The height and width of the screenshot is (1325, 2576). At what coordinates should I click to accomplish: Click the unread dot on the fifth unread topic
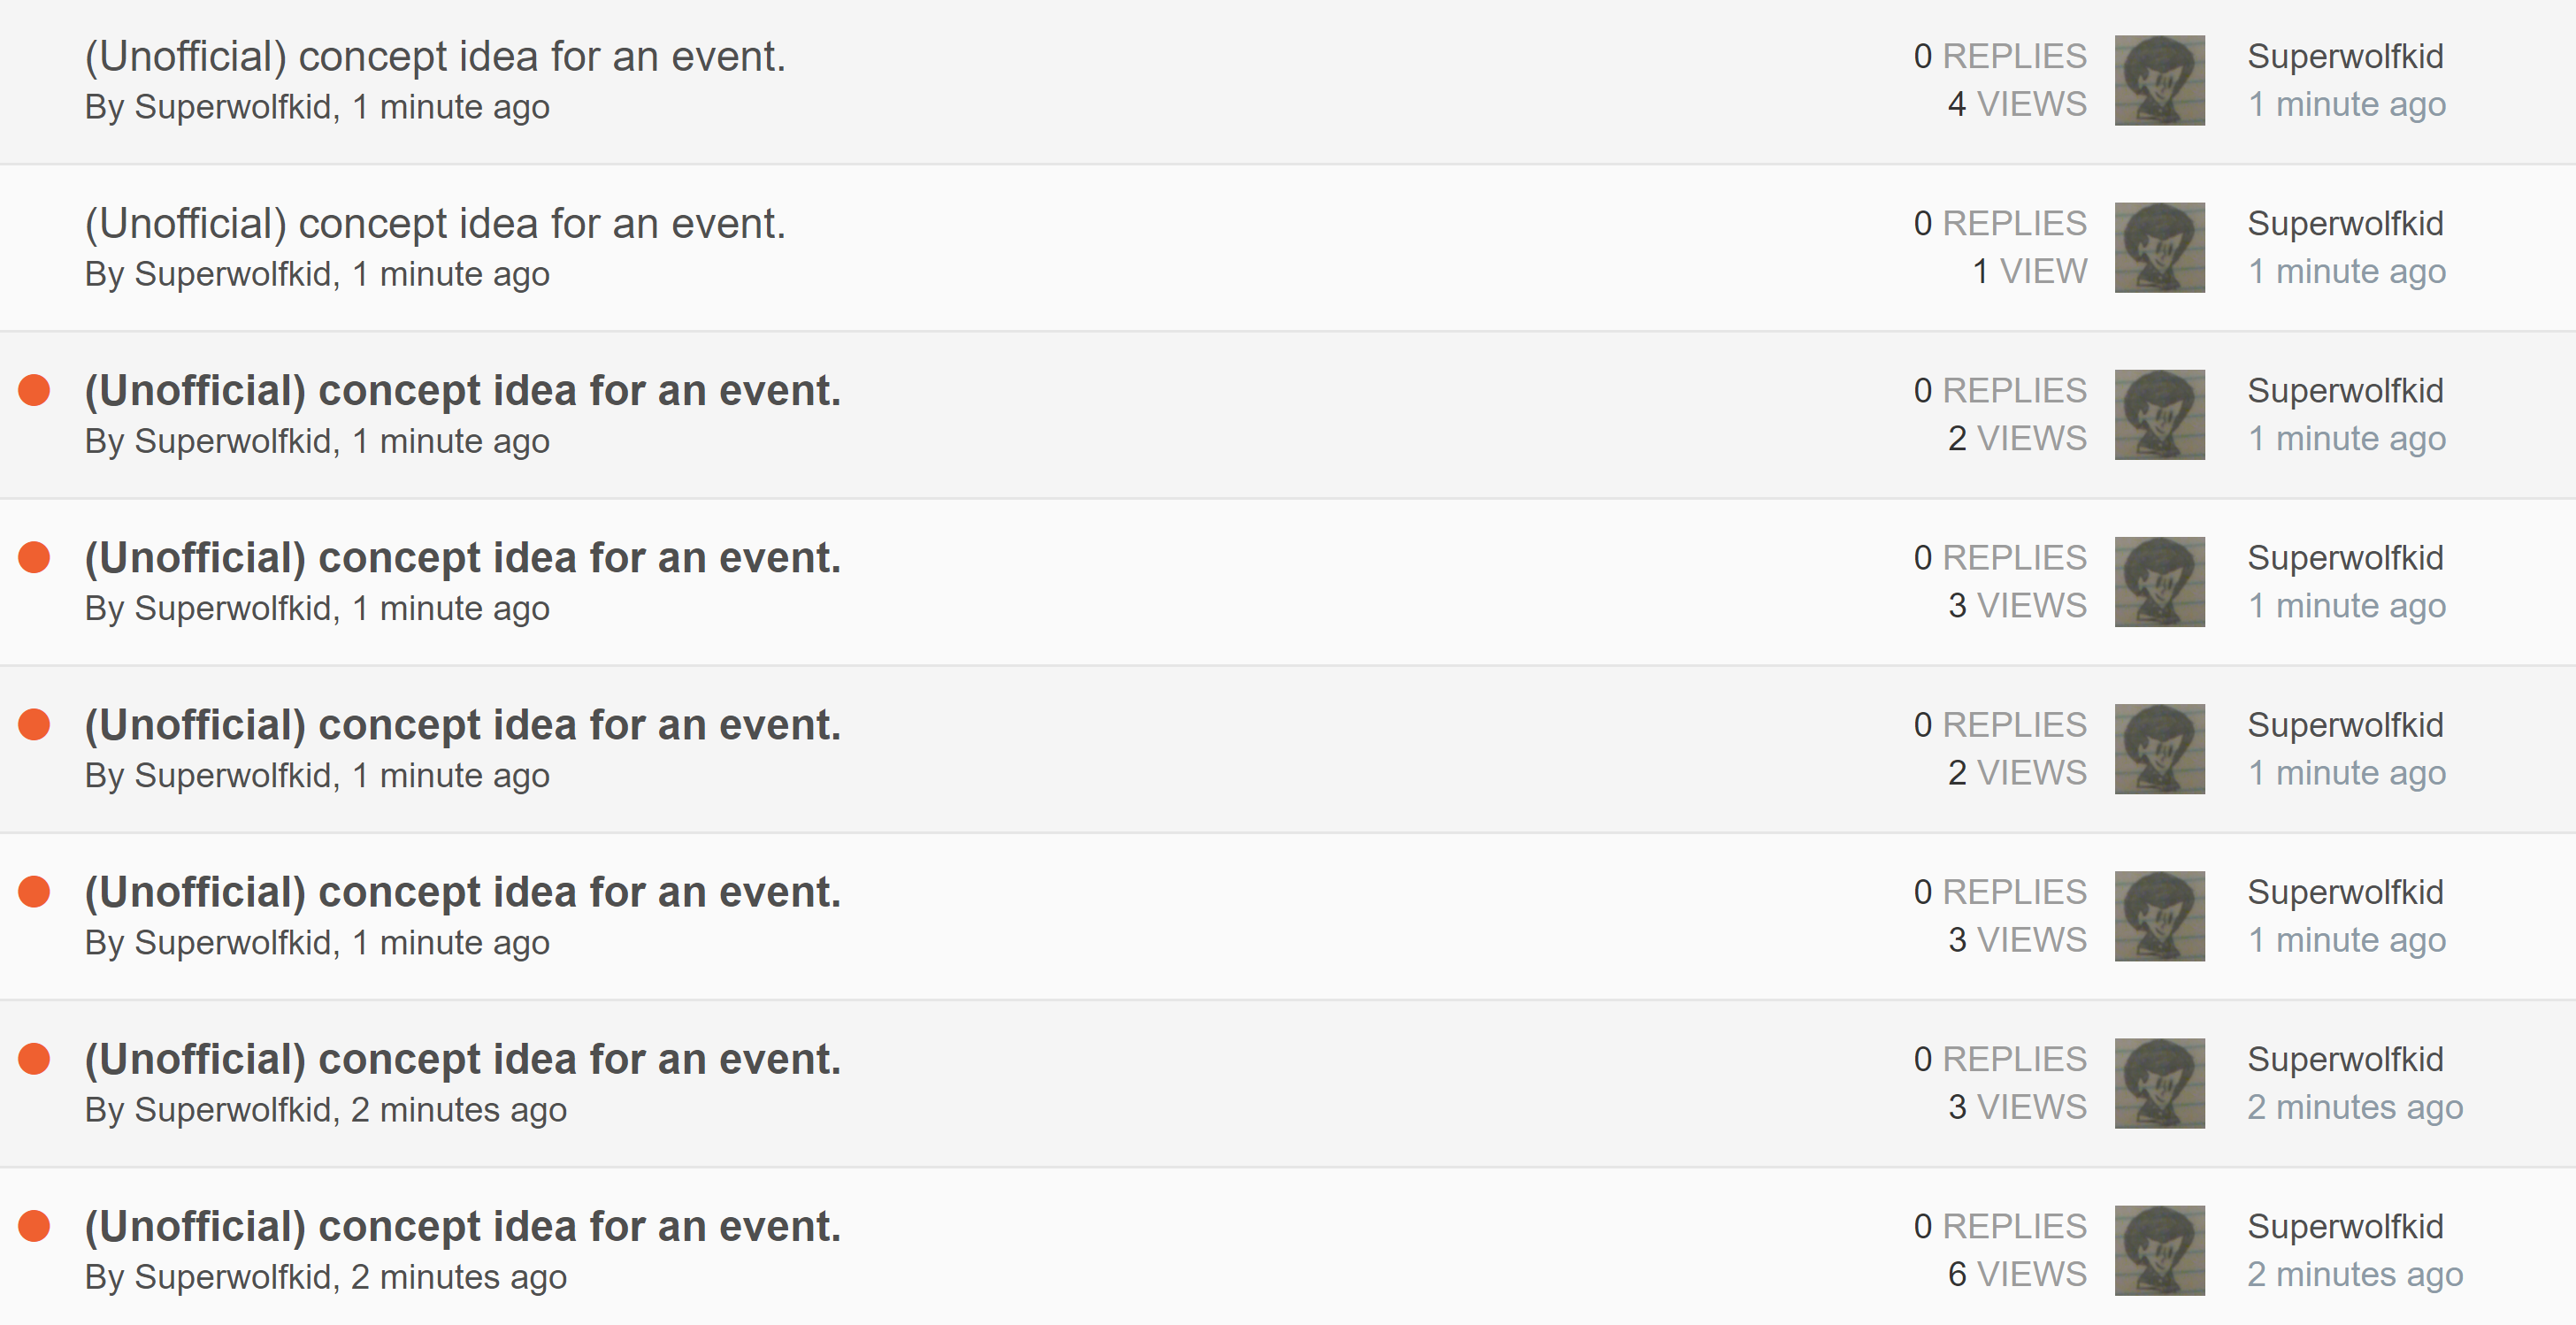(x=34, y=1058)
